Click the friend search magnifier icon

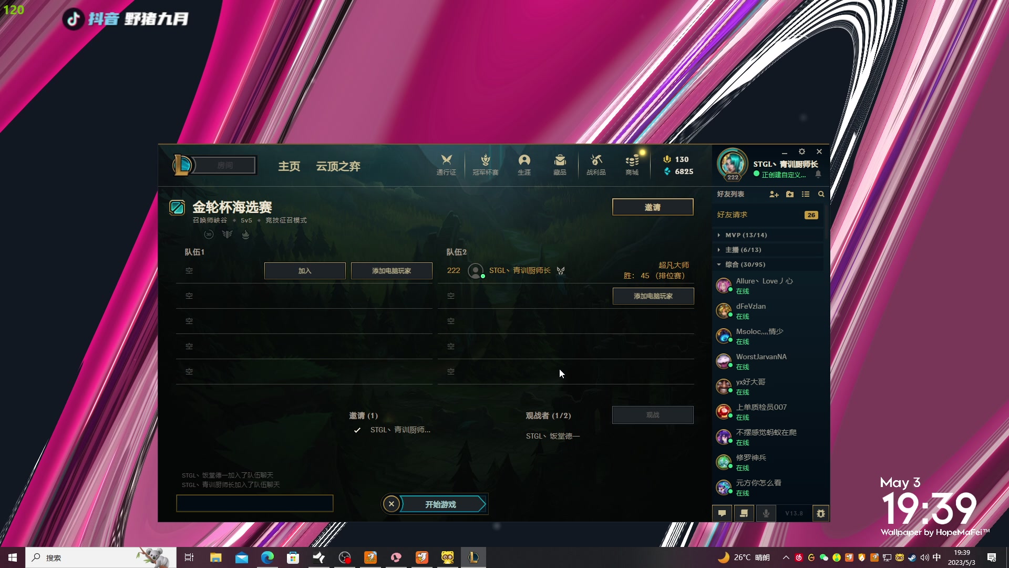821,194
